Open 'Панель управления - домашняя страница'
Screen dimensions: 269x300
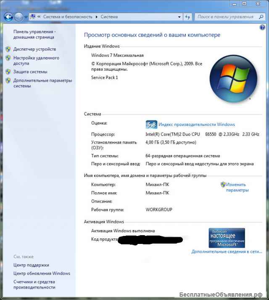[34, 35]
